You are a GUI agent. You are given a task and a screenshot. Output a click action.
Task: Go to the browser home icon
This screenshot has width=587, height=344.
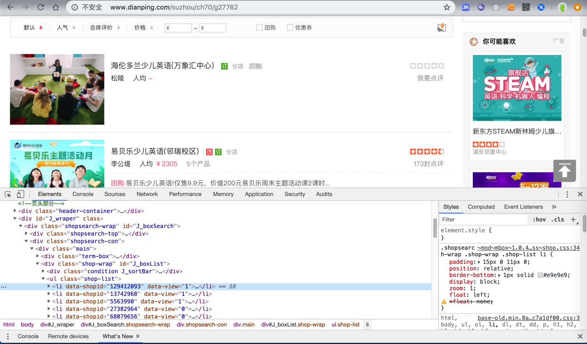(56, 7)
